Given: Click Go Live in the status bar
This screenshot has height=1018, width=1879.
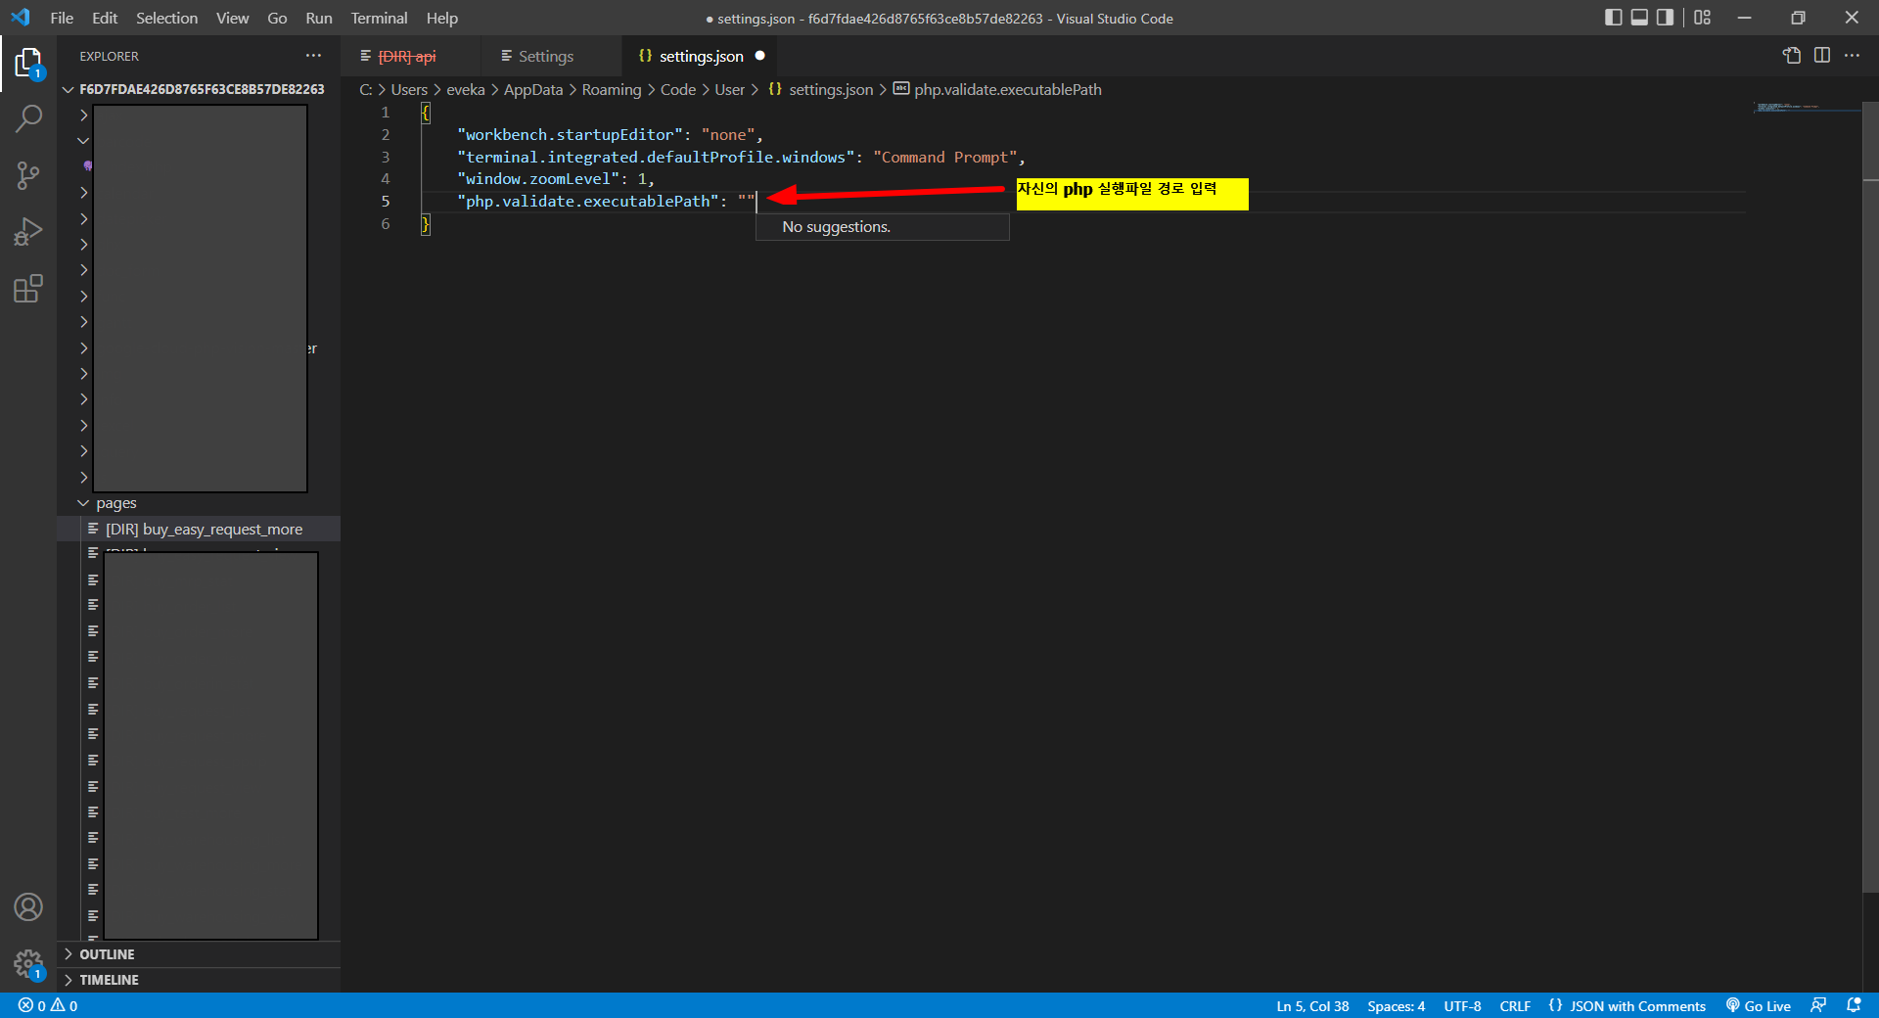Looking at the screenshot, I should 1758,1005.
